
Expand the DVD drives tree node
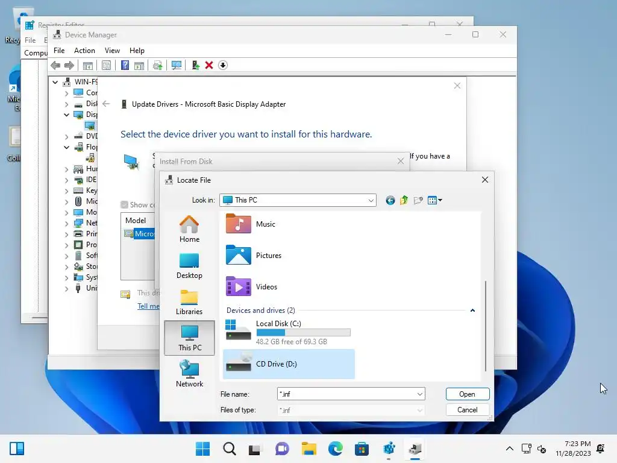(x=66, y=137)
